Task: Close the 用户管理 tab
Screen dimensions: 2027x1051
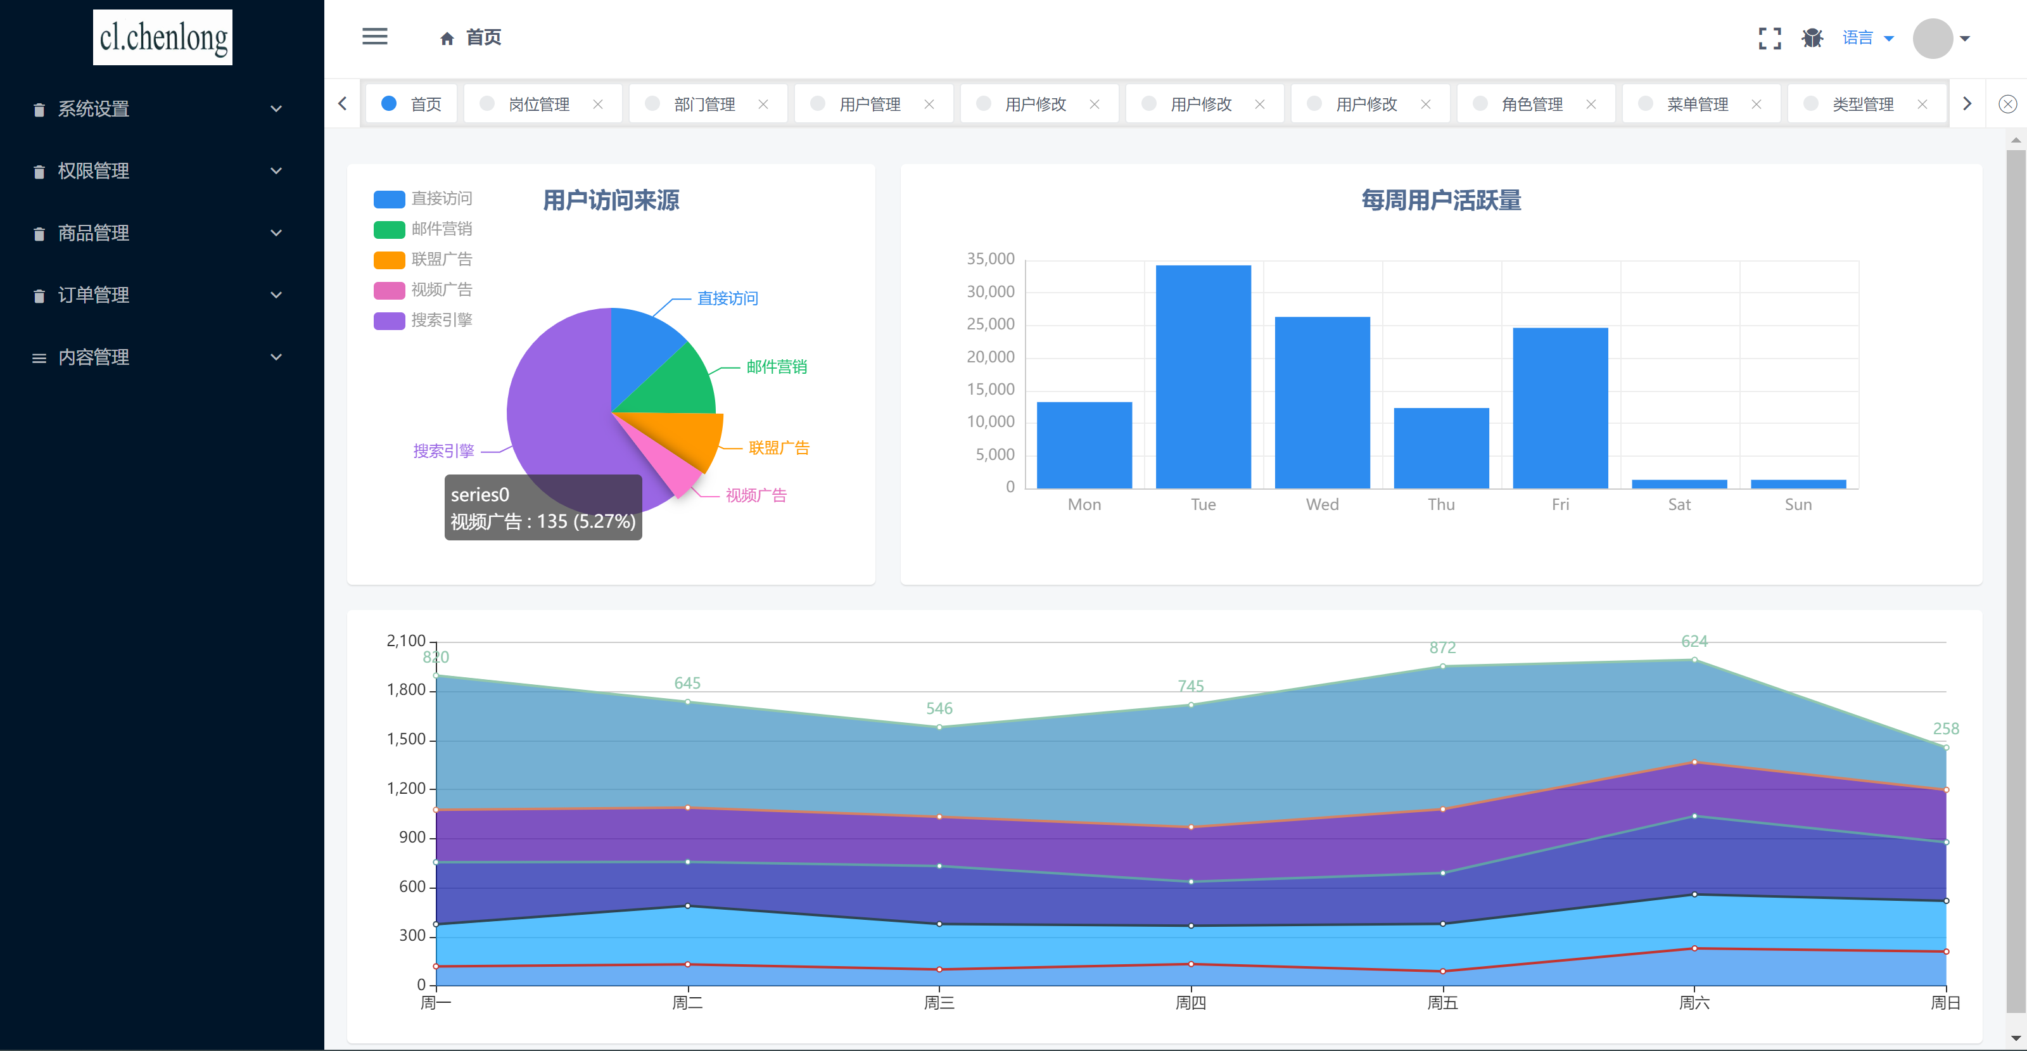Action: (929, 104)
